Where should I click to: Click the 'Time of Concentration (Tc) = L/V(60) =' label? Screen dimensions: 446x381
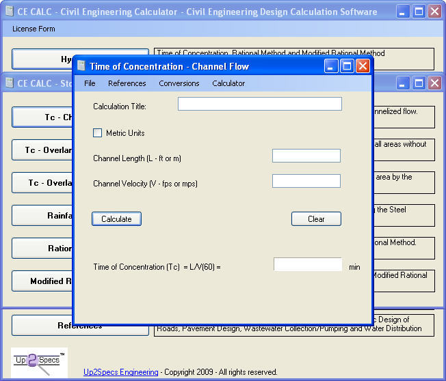tap(157, 267)
